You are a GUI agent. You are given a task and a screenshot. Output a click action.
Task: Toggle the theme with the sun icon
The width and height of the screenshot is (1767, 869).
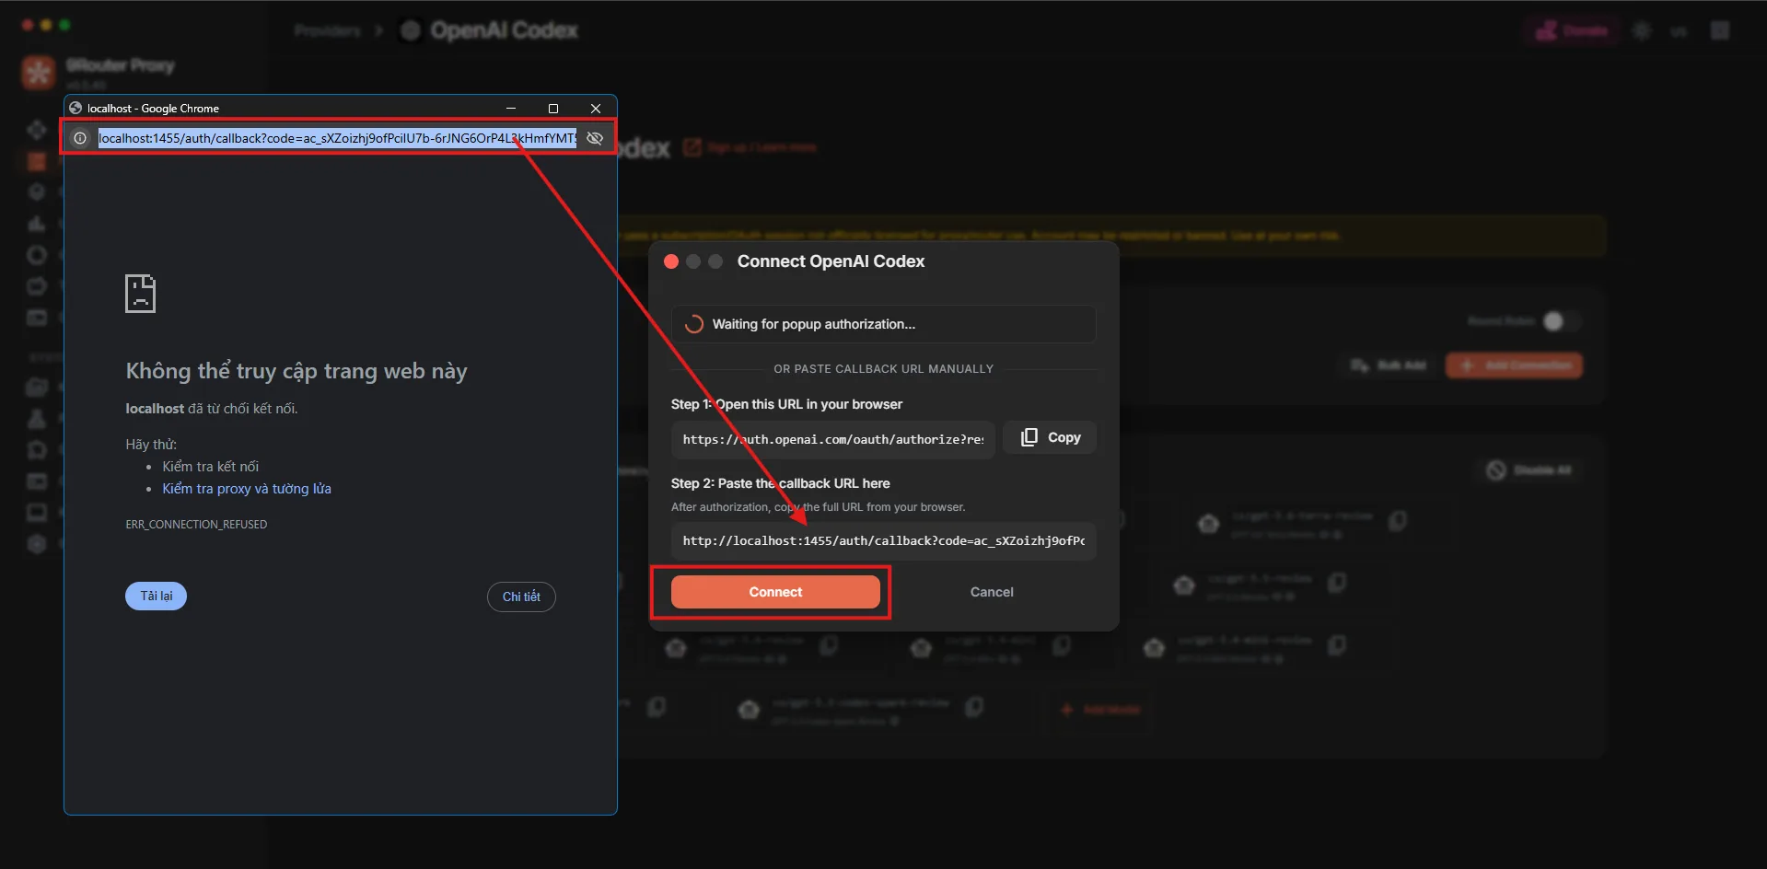(1642, 30)
